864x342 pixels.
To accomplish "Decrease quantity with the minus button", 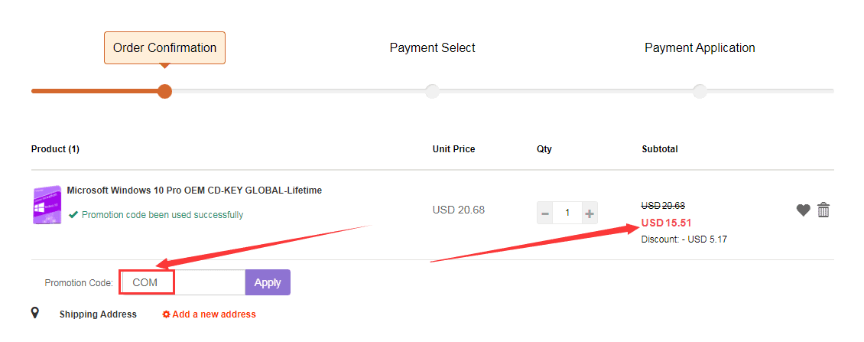I will click(545, 213).
